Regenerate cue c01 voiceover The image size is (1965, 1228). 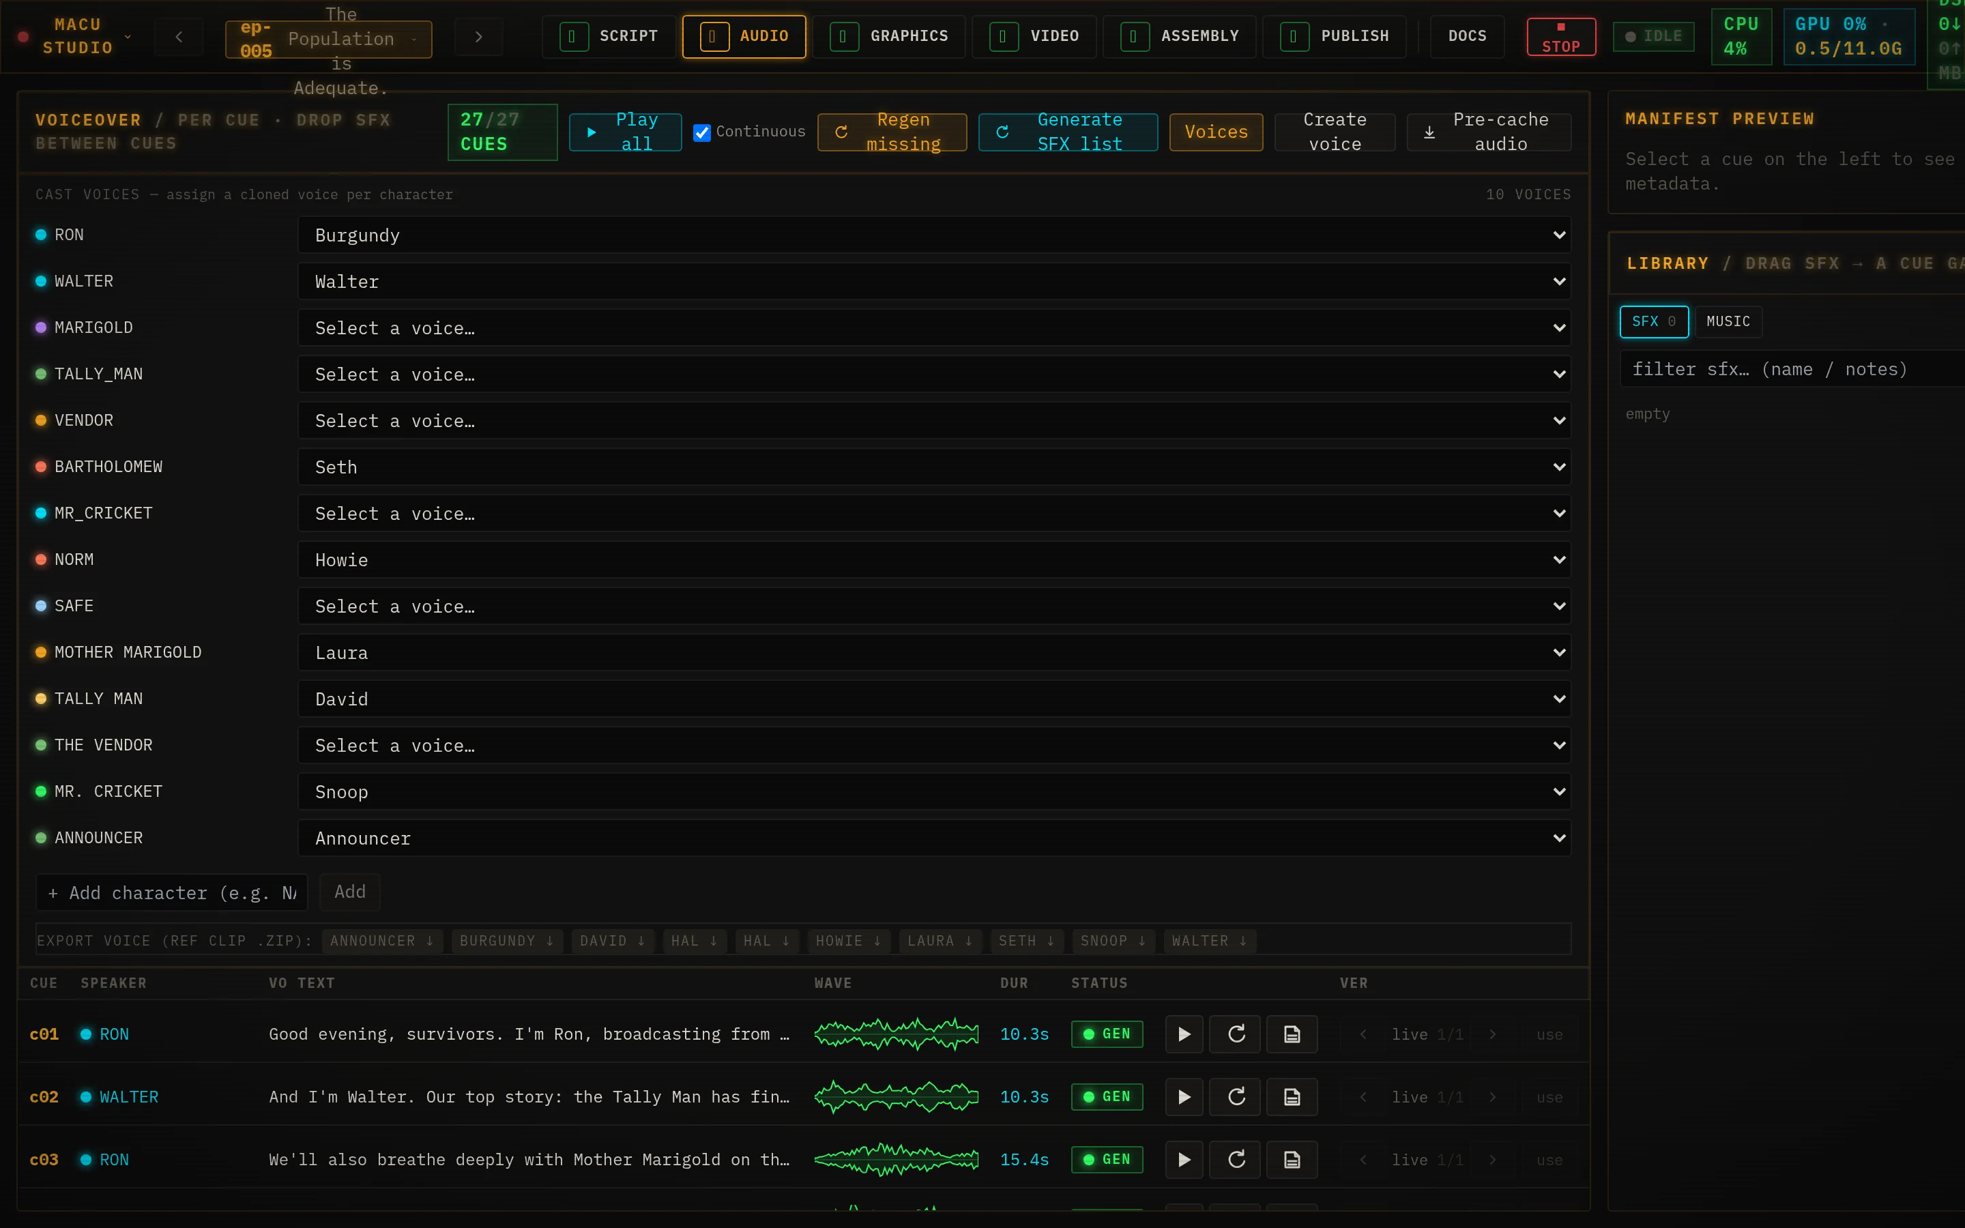(1236, 1034)
